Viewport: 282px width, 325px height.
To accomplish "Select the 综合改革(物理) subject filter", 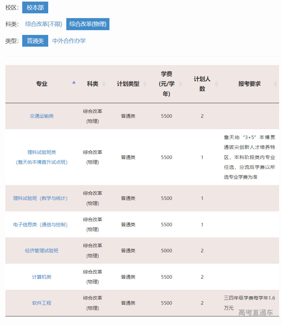I will pyautogui.click(x=88, y=24).
